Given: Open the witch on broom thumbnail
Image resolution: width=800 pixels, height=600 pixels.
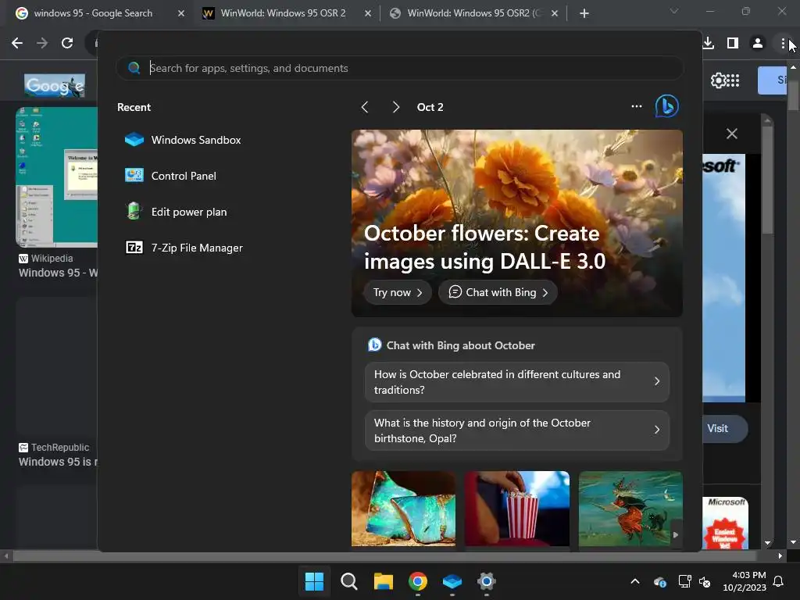Looking at the screenshot, I should (x=630, y=509).
